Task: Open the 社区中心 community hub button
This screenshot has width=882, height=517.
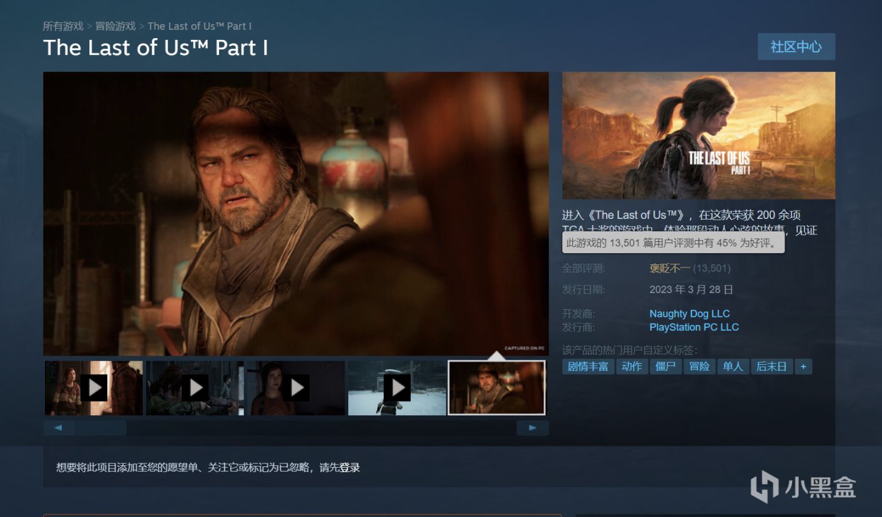Action: 796,47
